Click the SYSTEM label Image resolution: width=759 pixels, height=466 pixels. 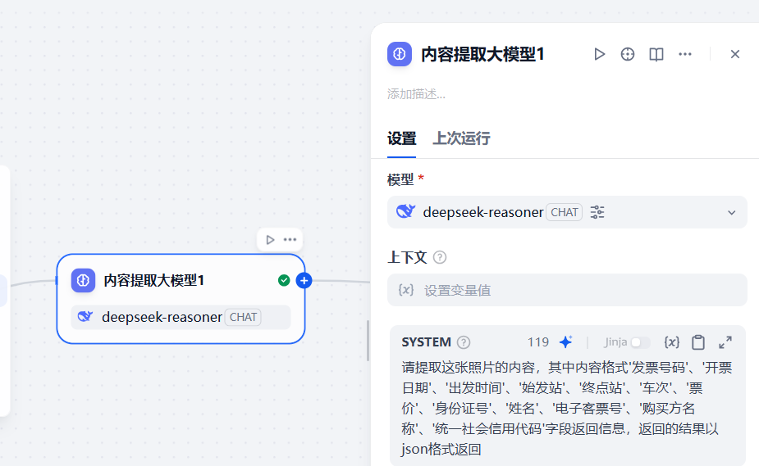pyautogui.click(x=426, y=342)
